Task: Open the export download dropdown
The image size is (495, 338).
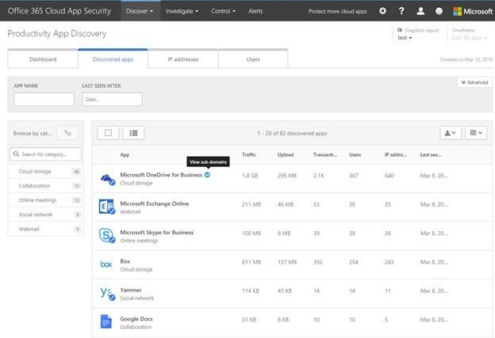Action: [451, 133]
